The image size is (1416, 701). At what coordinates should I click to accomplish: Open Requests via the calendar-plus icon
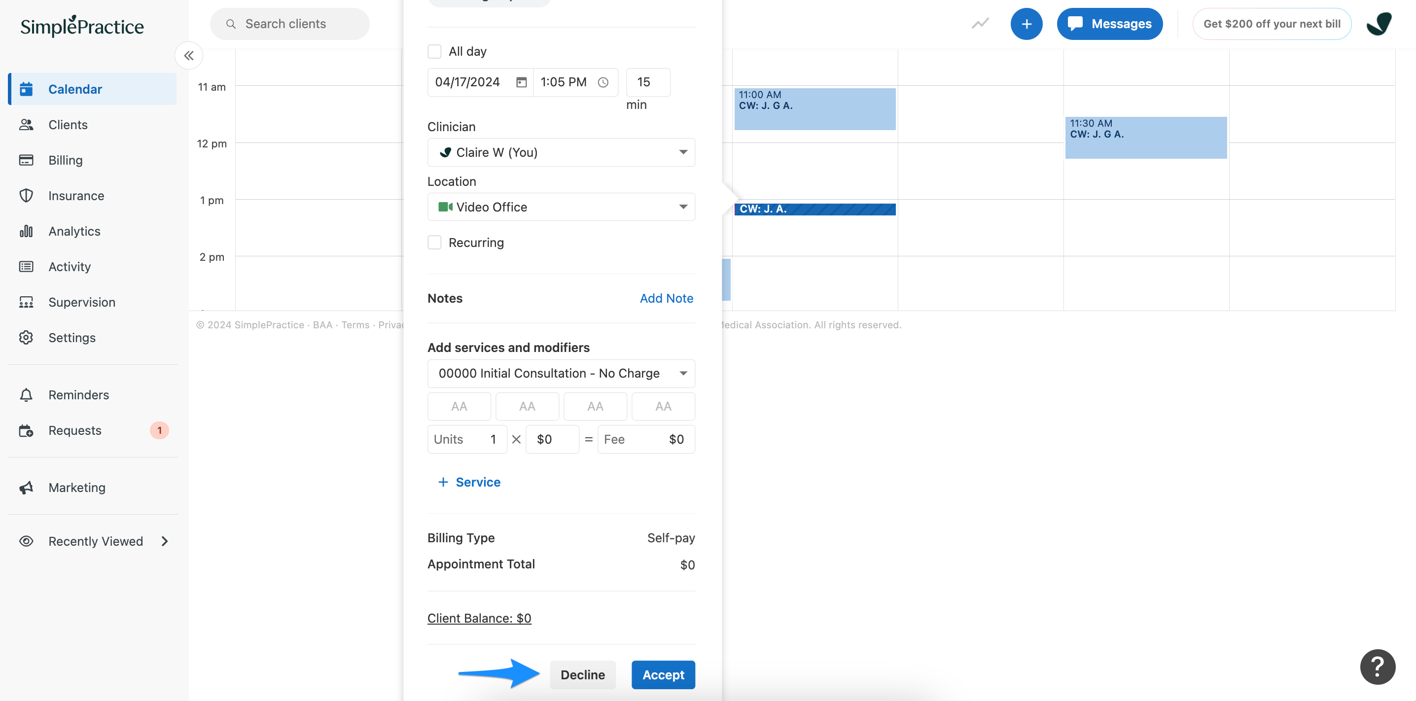(x=26, y=430)
